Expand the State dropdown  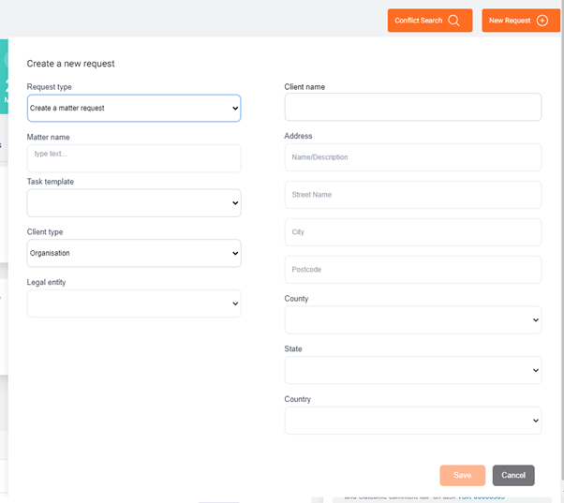coord(413,370)
